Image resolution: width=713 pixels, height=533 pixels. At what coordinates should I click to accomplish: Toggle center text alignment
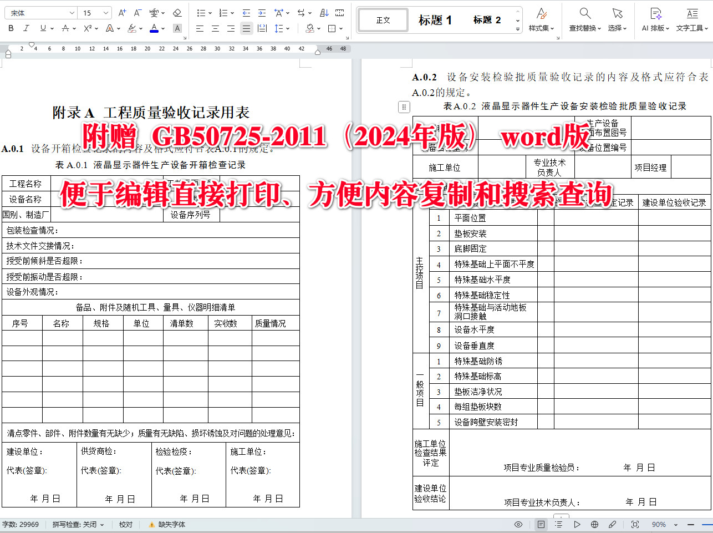click(x=215, y=28)
